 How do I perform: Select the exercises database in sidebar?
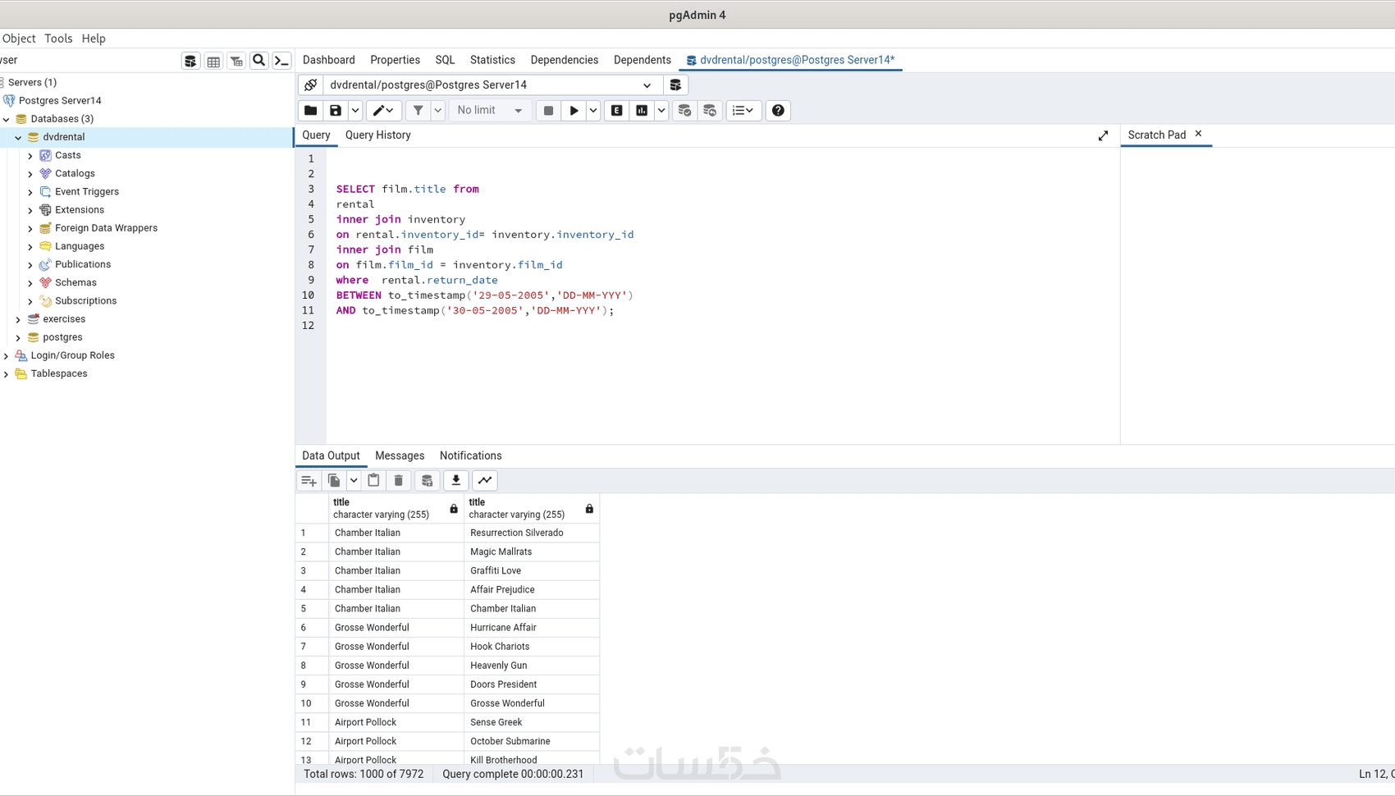coord(63,318)
